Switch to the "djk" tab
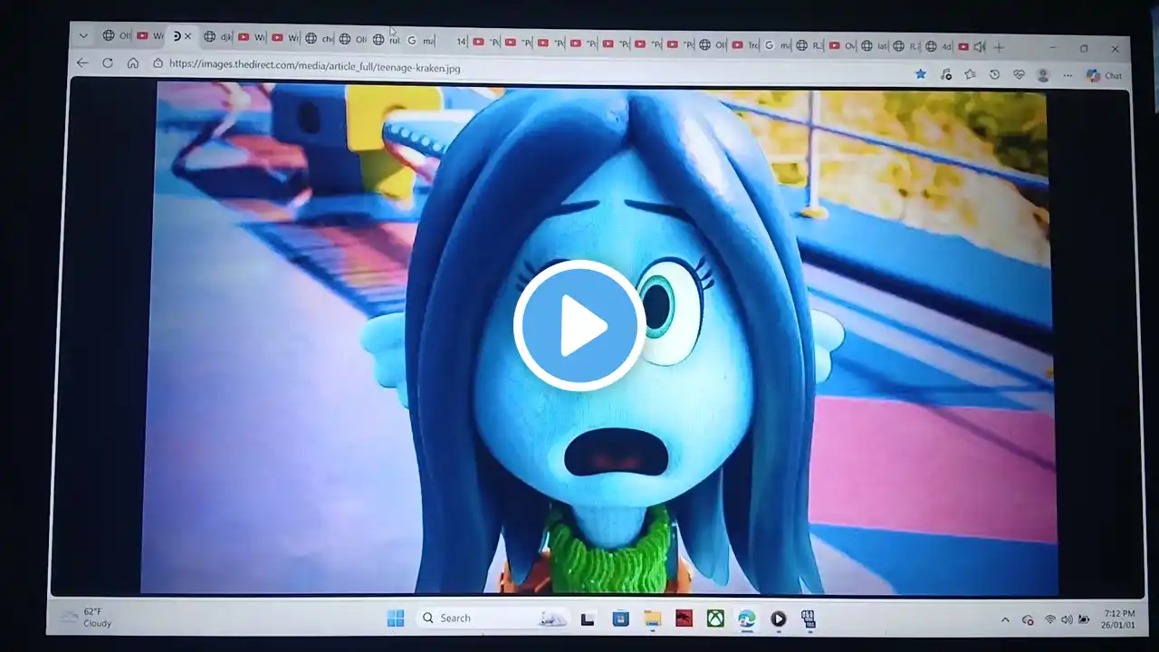This screenshot has width=1159, height=652. tap(218, 37)
